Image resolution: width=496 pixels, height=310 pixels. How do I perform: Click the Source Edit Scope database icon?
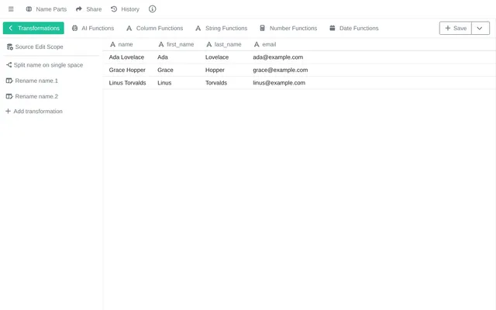coord(9,46)
